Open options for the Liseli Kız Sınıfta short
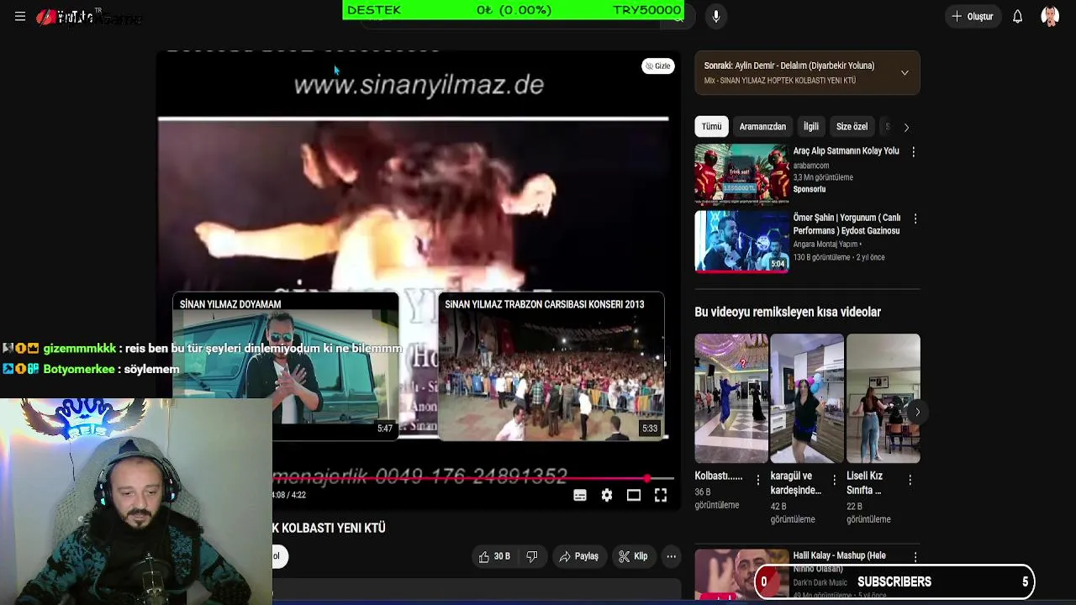The width and height of the screenshot is (1076, 605). (910, 480)
